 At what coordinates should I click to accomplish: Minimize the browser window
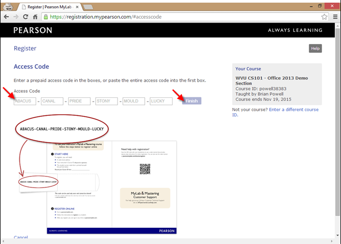coord(311,6)
